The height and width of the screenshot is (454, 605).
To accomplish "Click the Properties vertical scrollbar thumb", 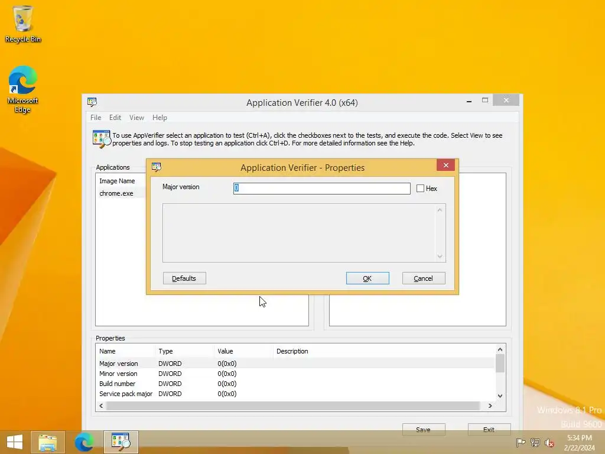I will pyautogui.click(x=500, y=364).
